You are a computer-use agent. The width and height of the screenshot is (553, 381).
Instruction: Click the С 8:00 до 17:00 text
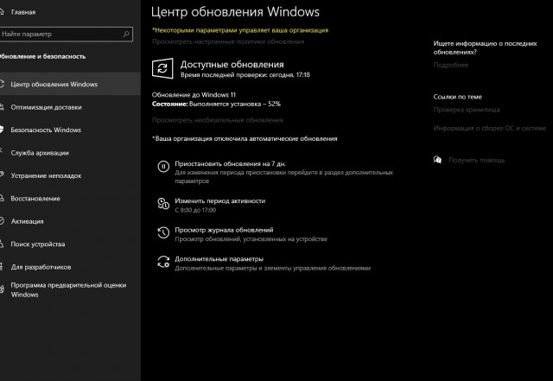click(195, 210)
